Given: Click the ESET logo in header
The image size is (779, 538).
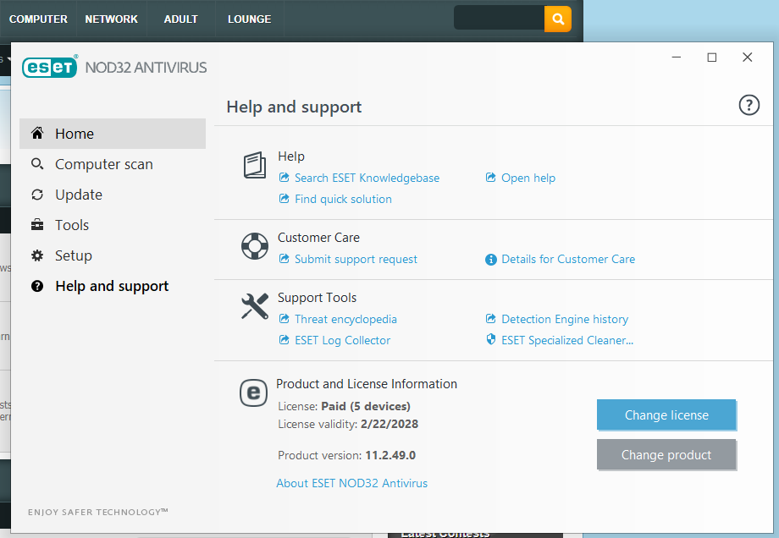Looking at the screenshot, I should coord(50,67).
